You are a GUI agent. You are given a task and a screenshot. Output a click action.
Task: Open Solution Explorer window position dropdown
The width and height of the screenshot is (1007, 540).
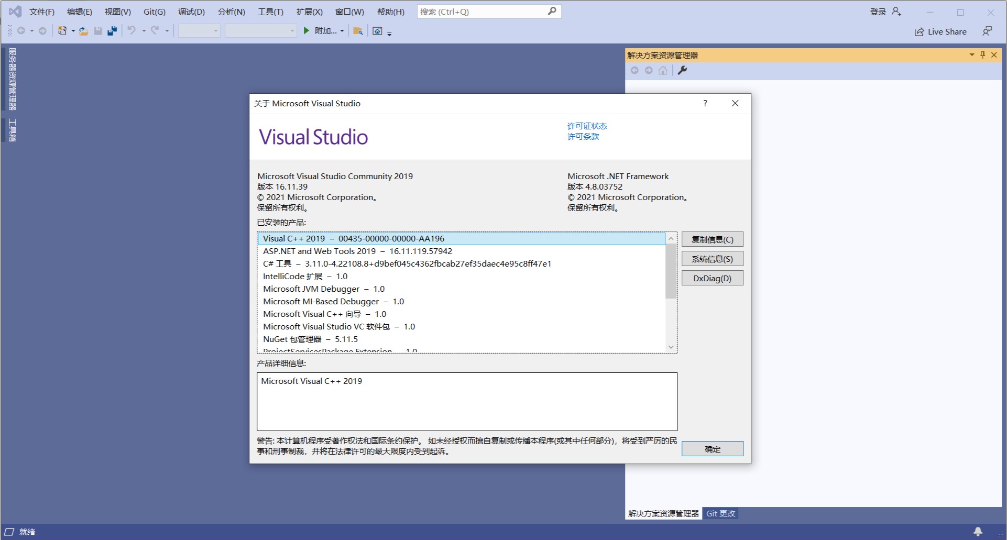coord(972,55)
